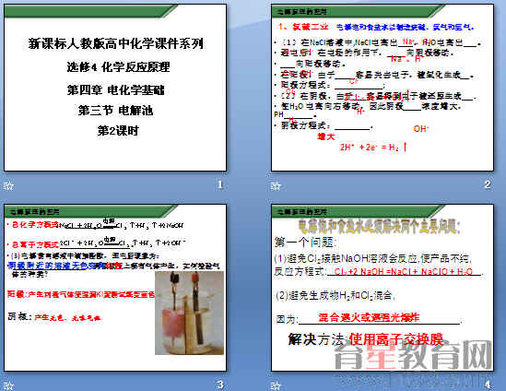This screenshot has height=391, width=506.
Task: Click animation star icon under slide 4
Action: click(276, 385)
